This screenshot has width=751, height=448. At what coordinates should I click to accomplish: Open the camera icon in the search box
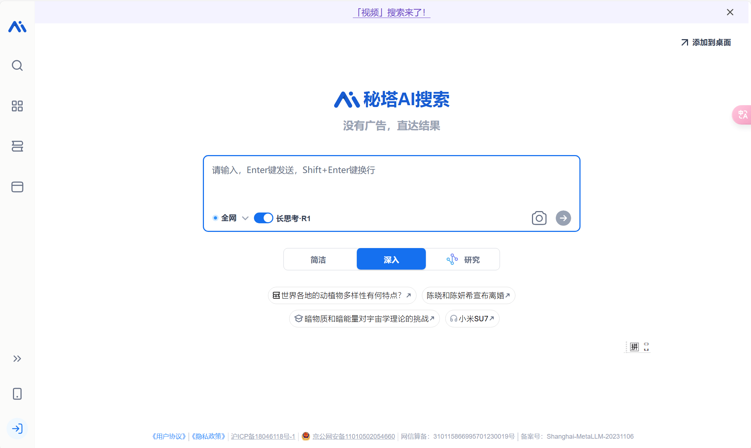pos(539,218)
